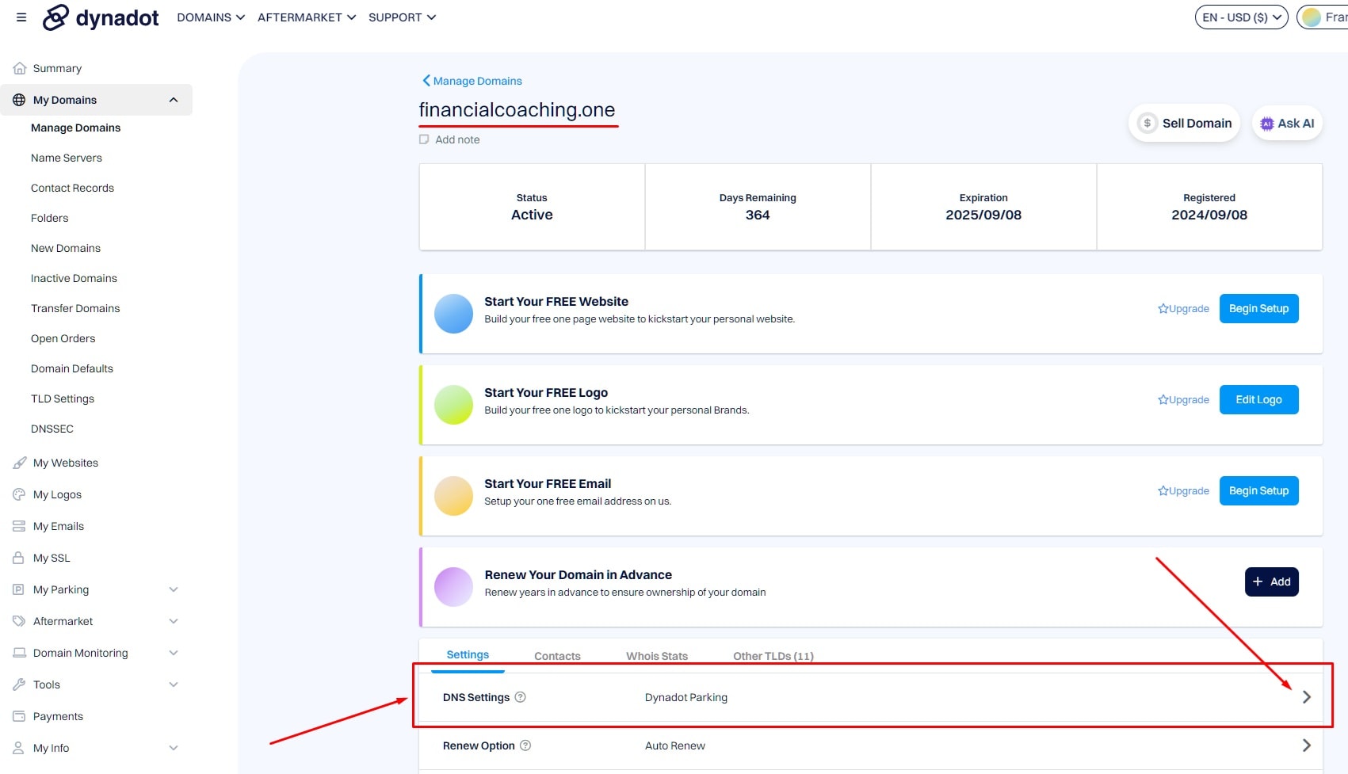1348x774 pixels.
Task: Click the blue Free Website circle icon
Action: click(454, 314)
